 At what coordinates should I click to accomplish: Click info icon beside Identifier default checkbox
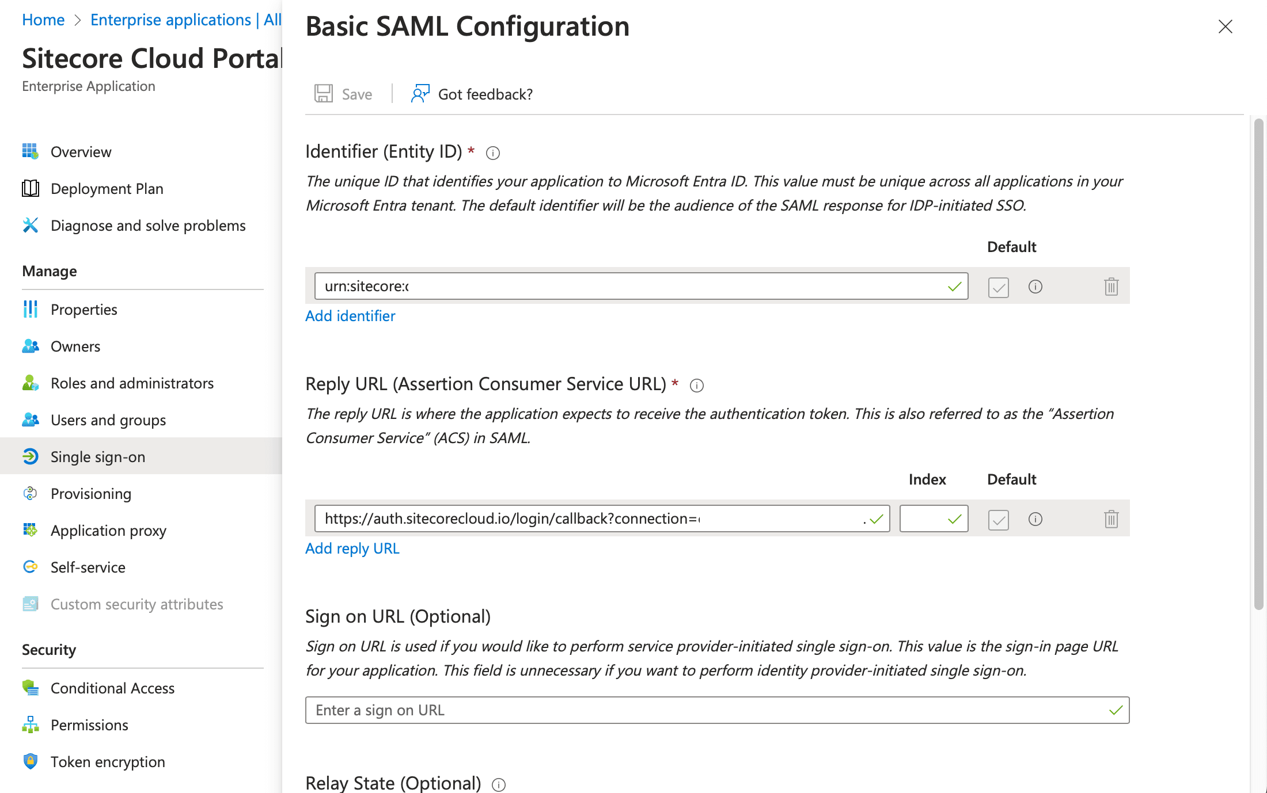[x=1035, y=287]
